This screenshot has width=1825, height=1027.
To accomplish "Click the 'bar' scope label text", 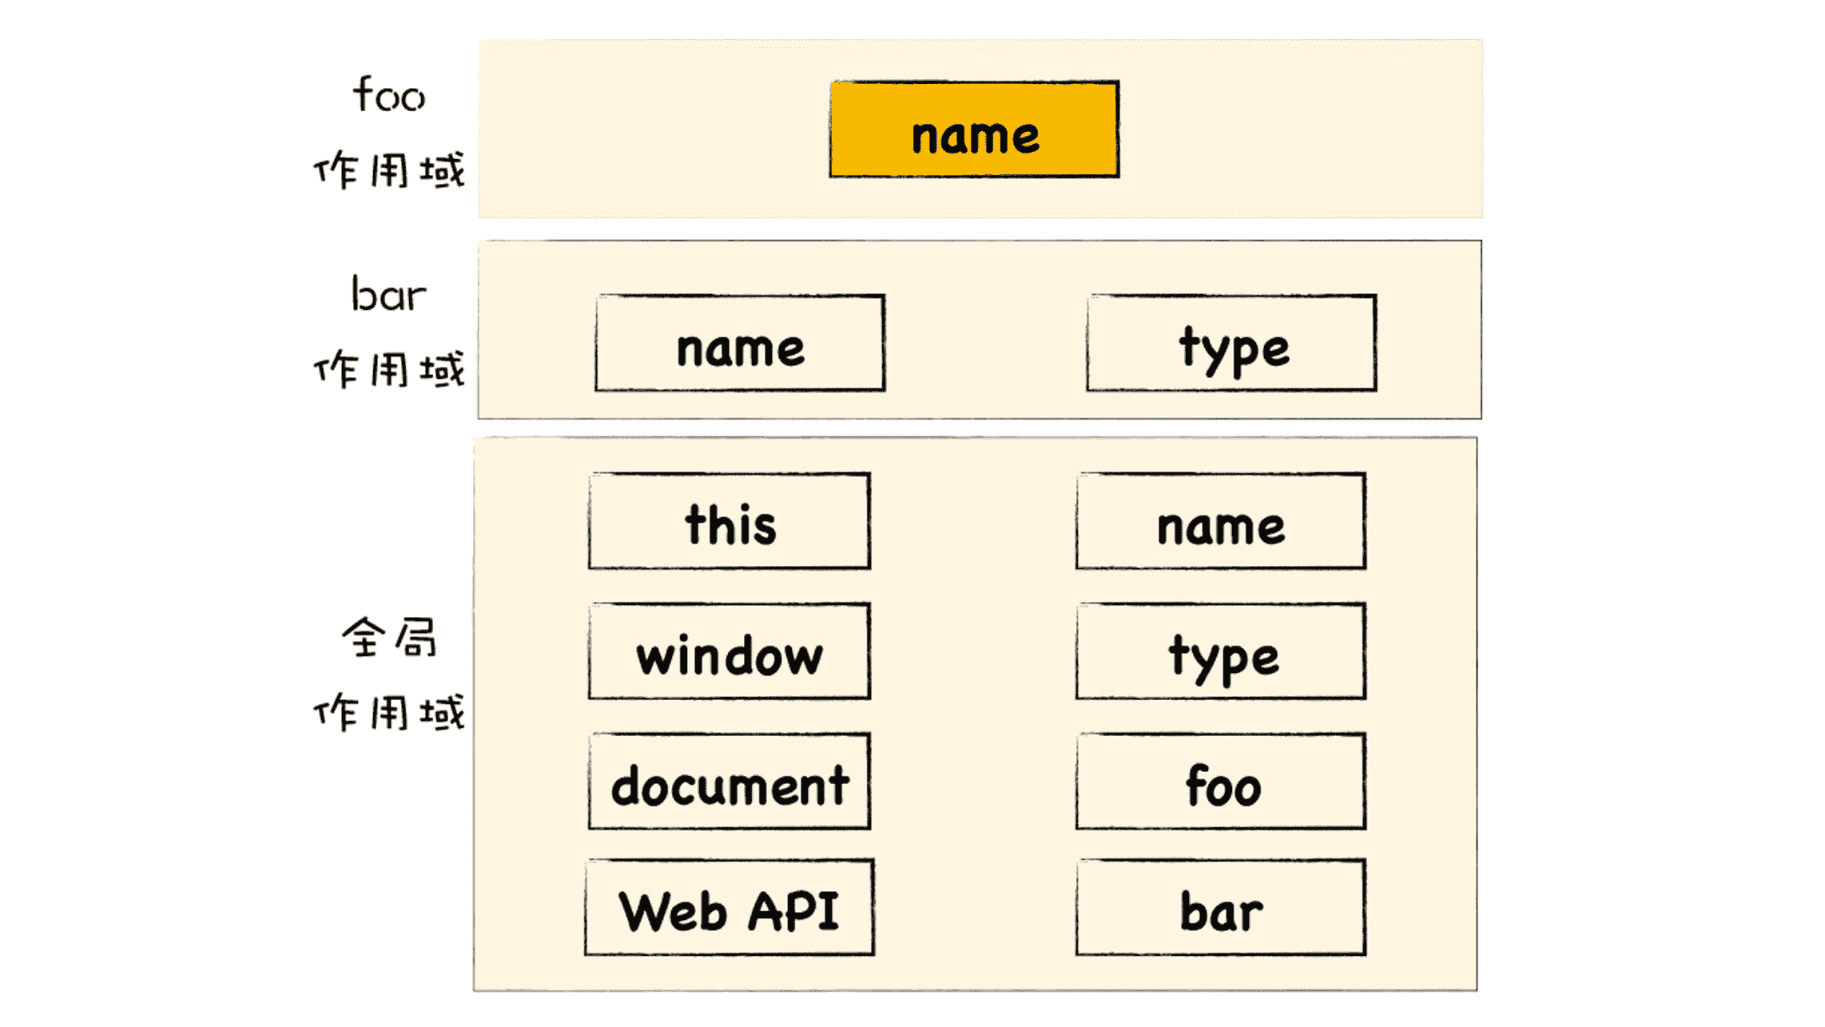I will [389, 294].
